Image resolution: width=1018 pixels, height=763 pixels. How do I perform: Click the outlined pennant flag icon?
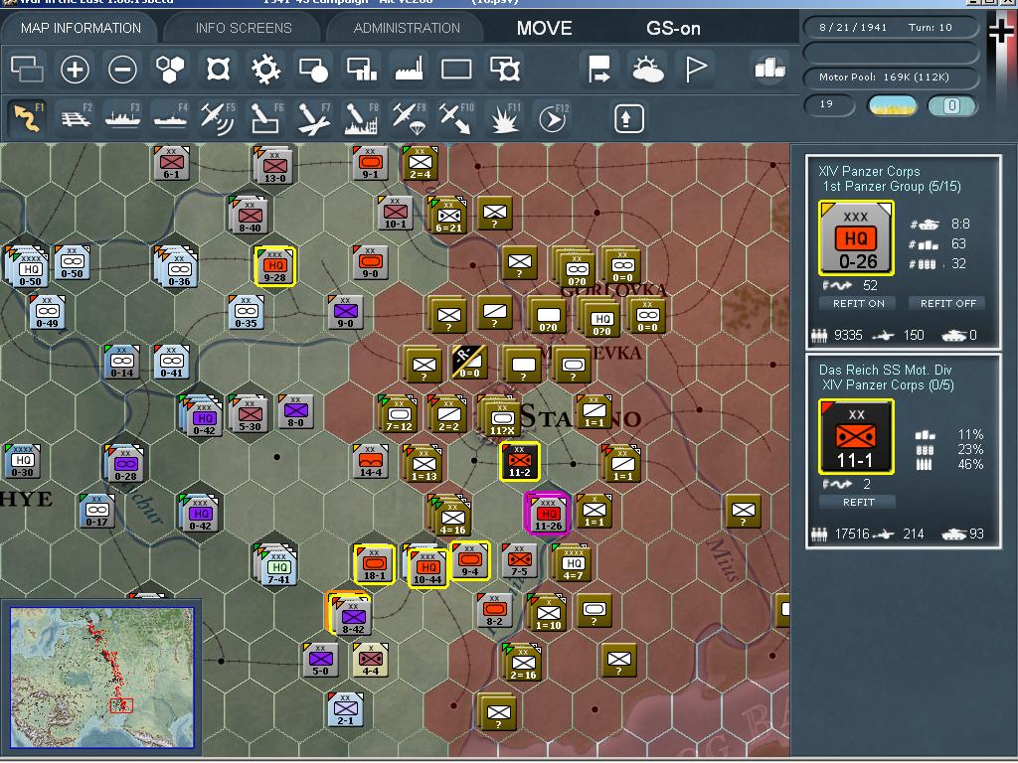click(x=695, y=70)
